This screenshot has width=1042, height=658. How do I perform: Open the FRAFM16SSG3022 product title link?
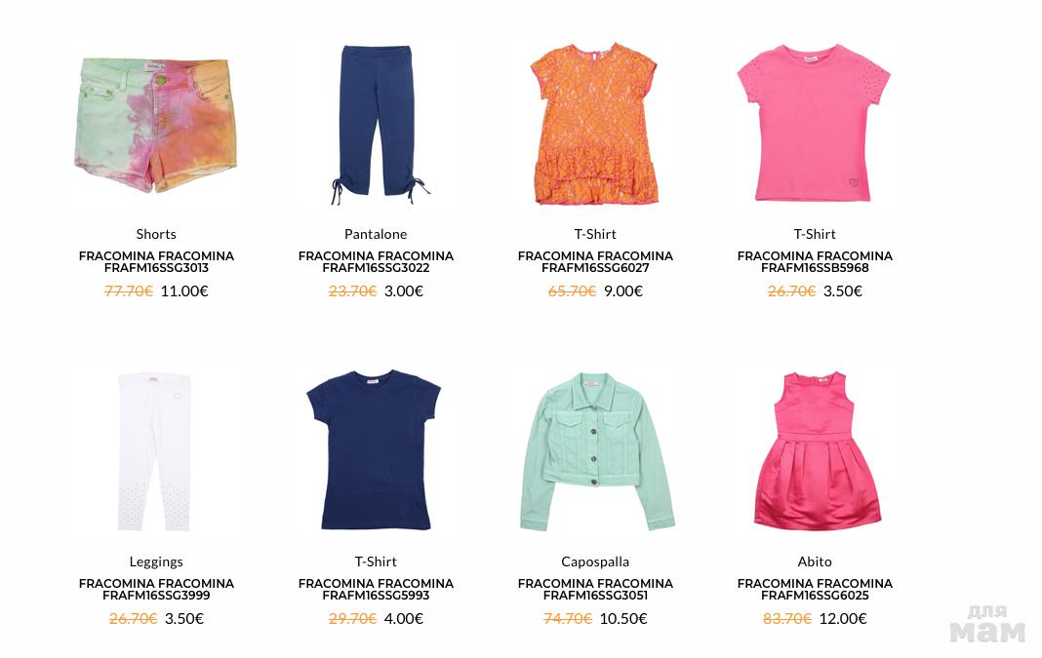377,261
